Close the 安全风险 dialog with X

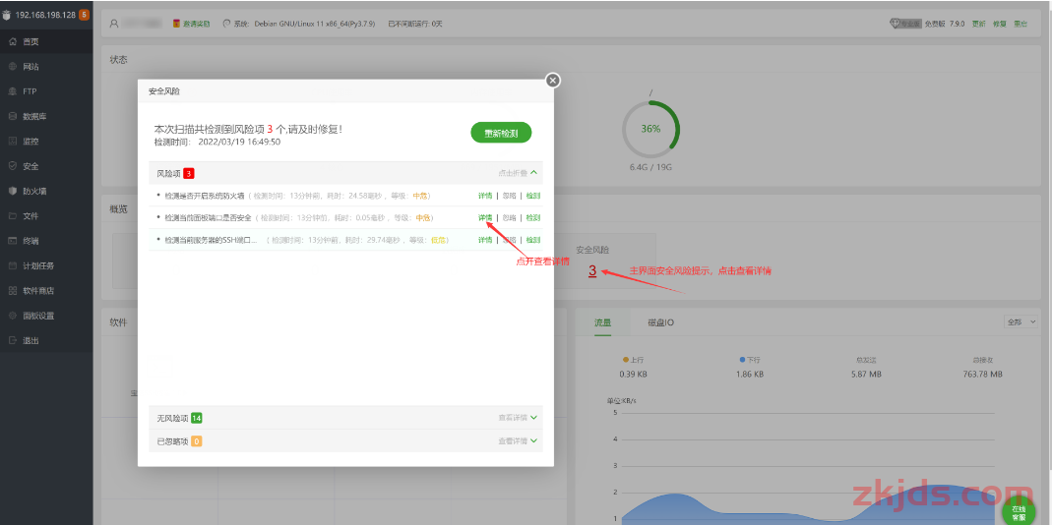point(552,81)
